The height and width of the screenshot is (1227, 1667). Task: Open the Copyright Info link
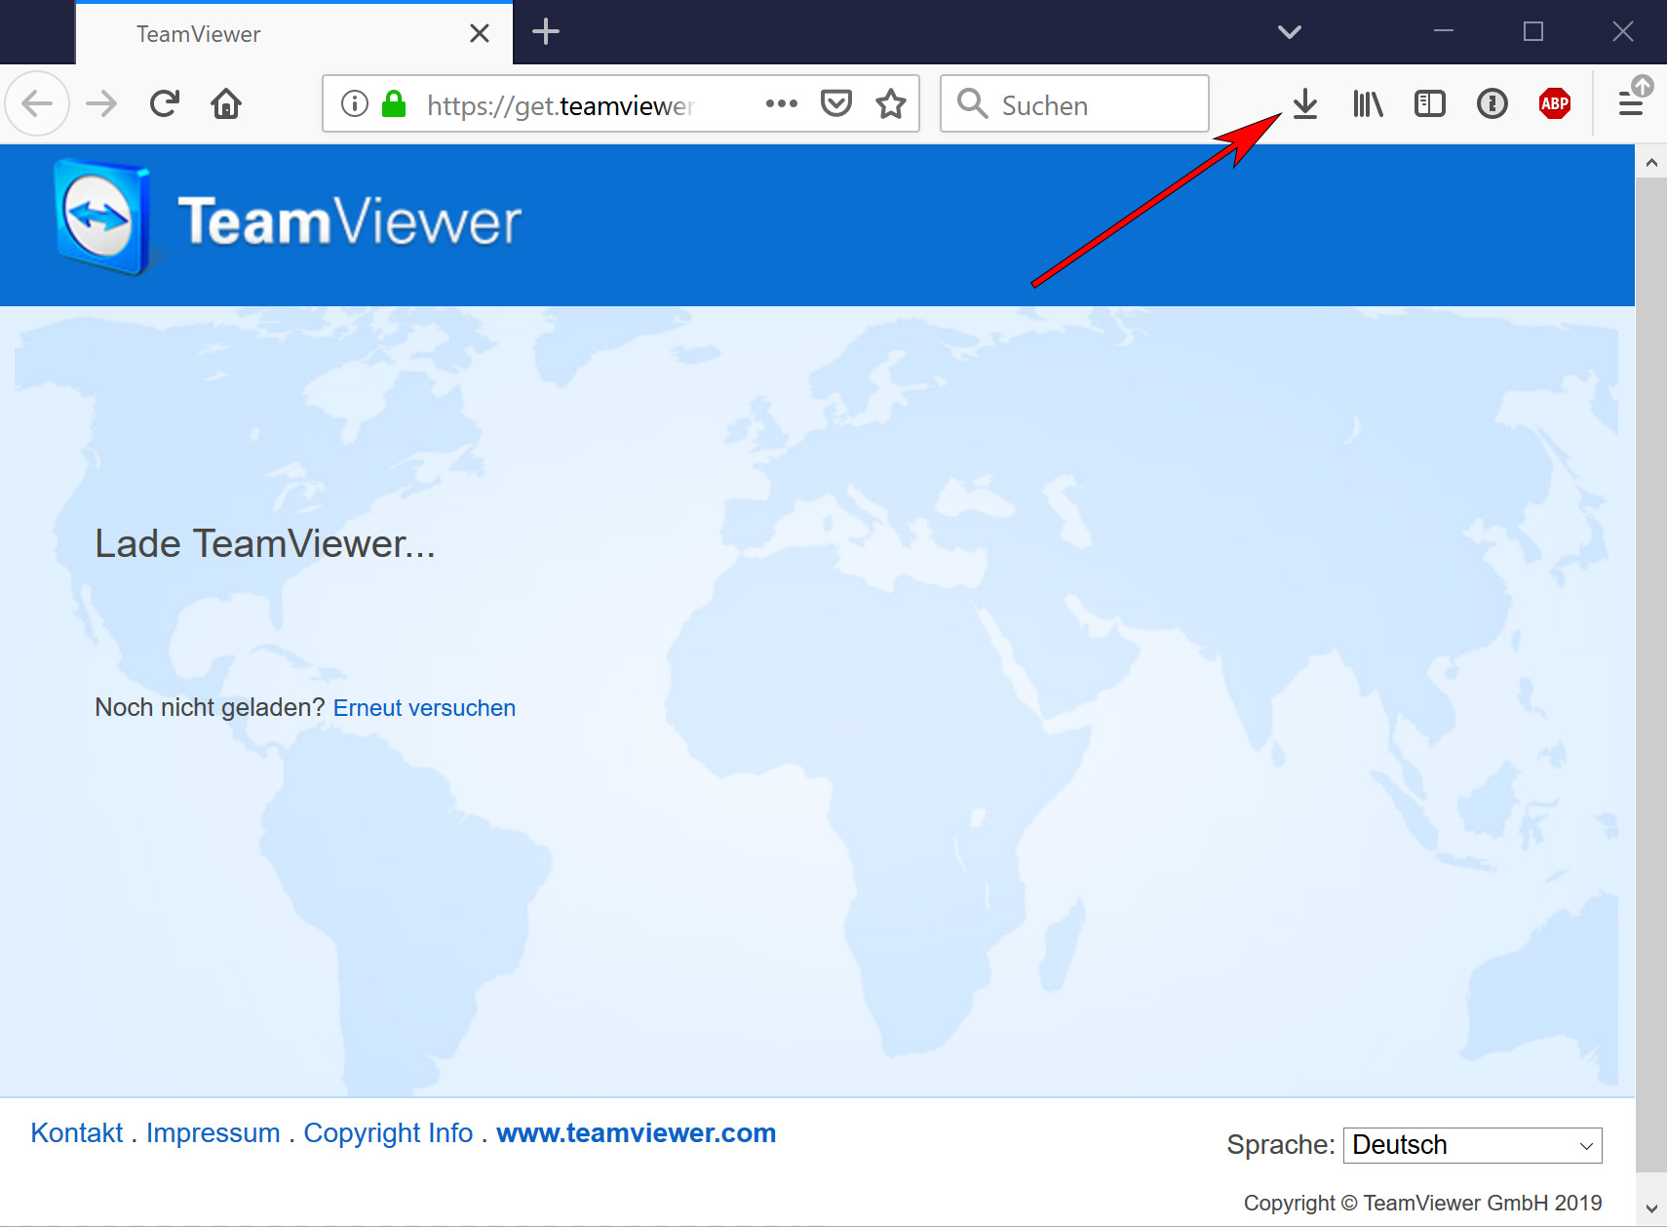tap(388, 1133)
